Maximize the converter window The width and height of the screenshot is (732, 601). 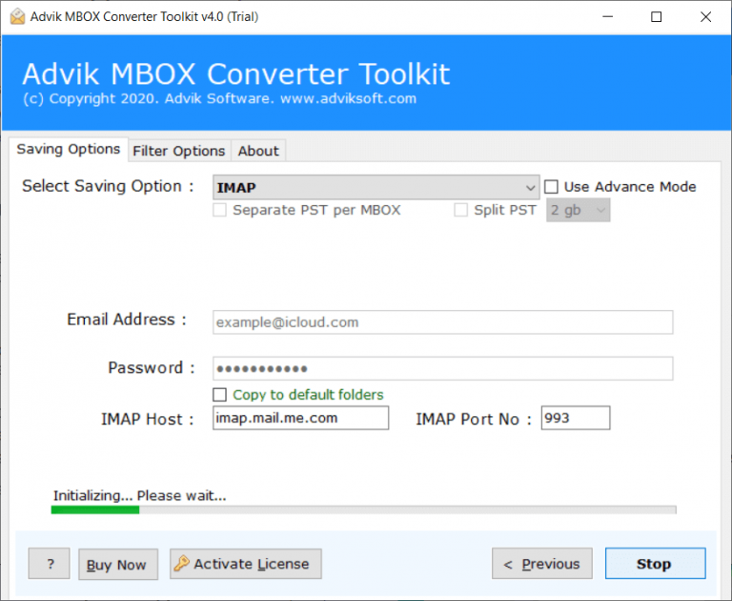tap(656, 16)
